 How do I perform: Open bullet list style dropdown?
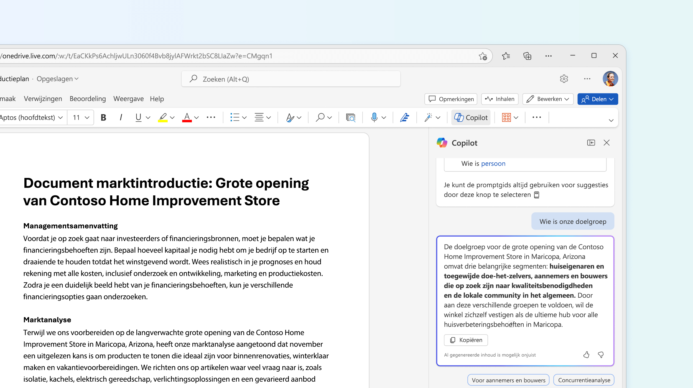click(244, 118)
